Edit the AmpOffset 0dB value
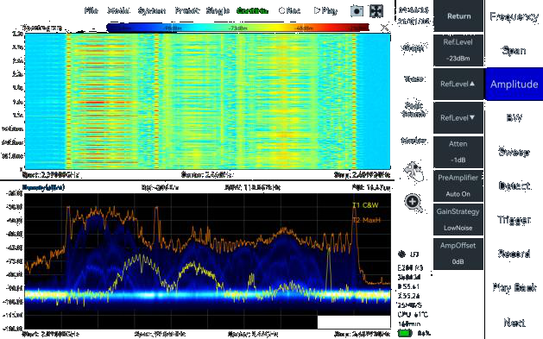This screenshot has width=543, height=339. coord(458,254)
